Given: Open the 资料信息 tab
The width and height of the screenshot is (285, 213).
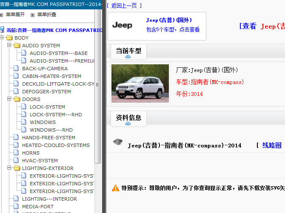Looking at the screenshot, I should pyautogui.click(x=128, y=119).
